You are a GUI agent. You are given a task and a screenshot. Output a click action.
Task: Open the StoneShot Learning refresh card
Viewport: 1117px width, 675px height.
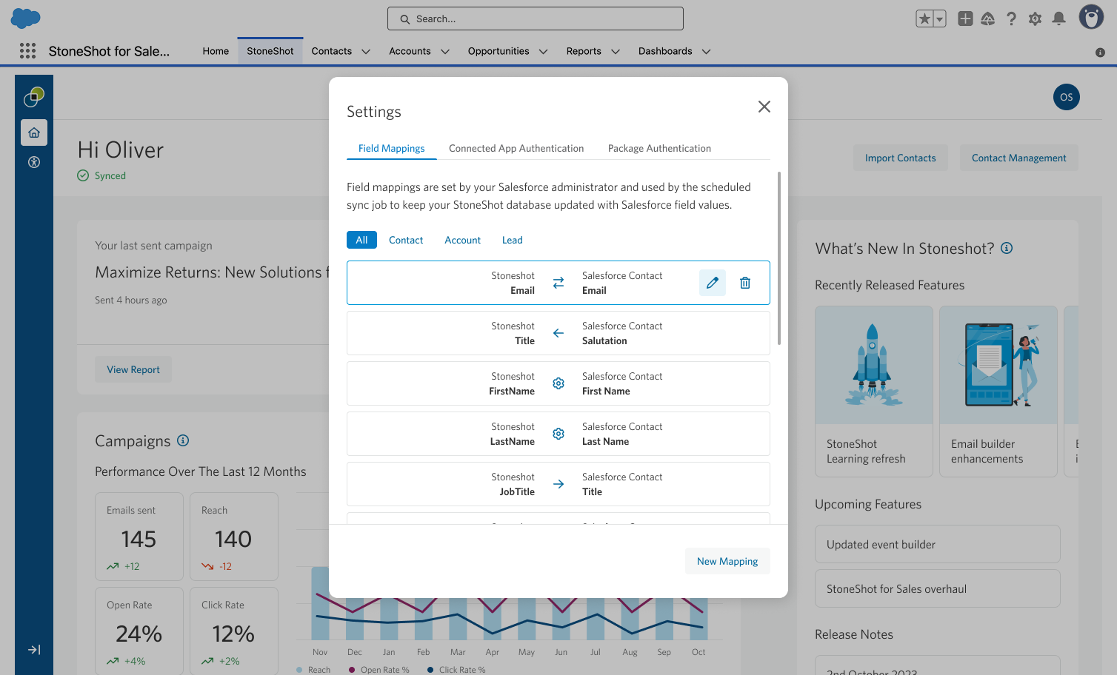click(874, 392)
